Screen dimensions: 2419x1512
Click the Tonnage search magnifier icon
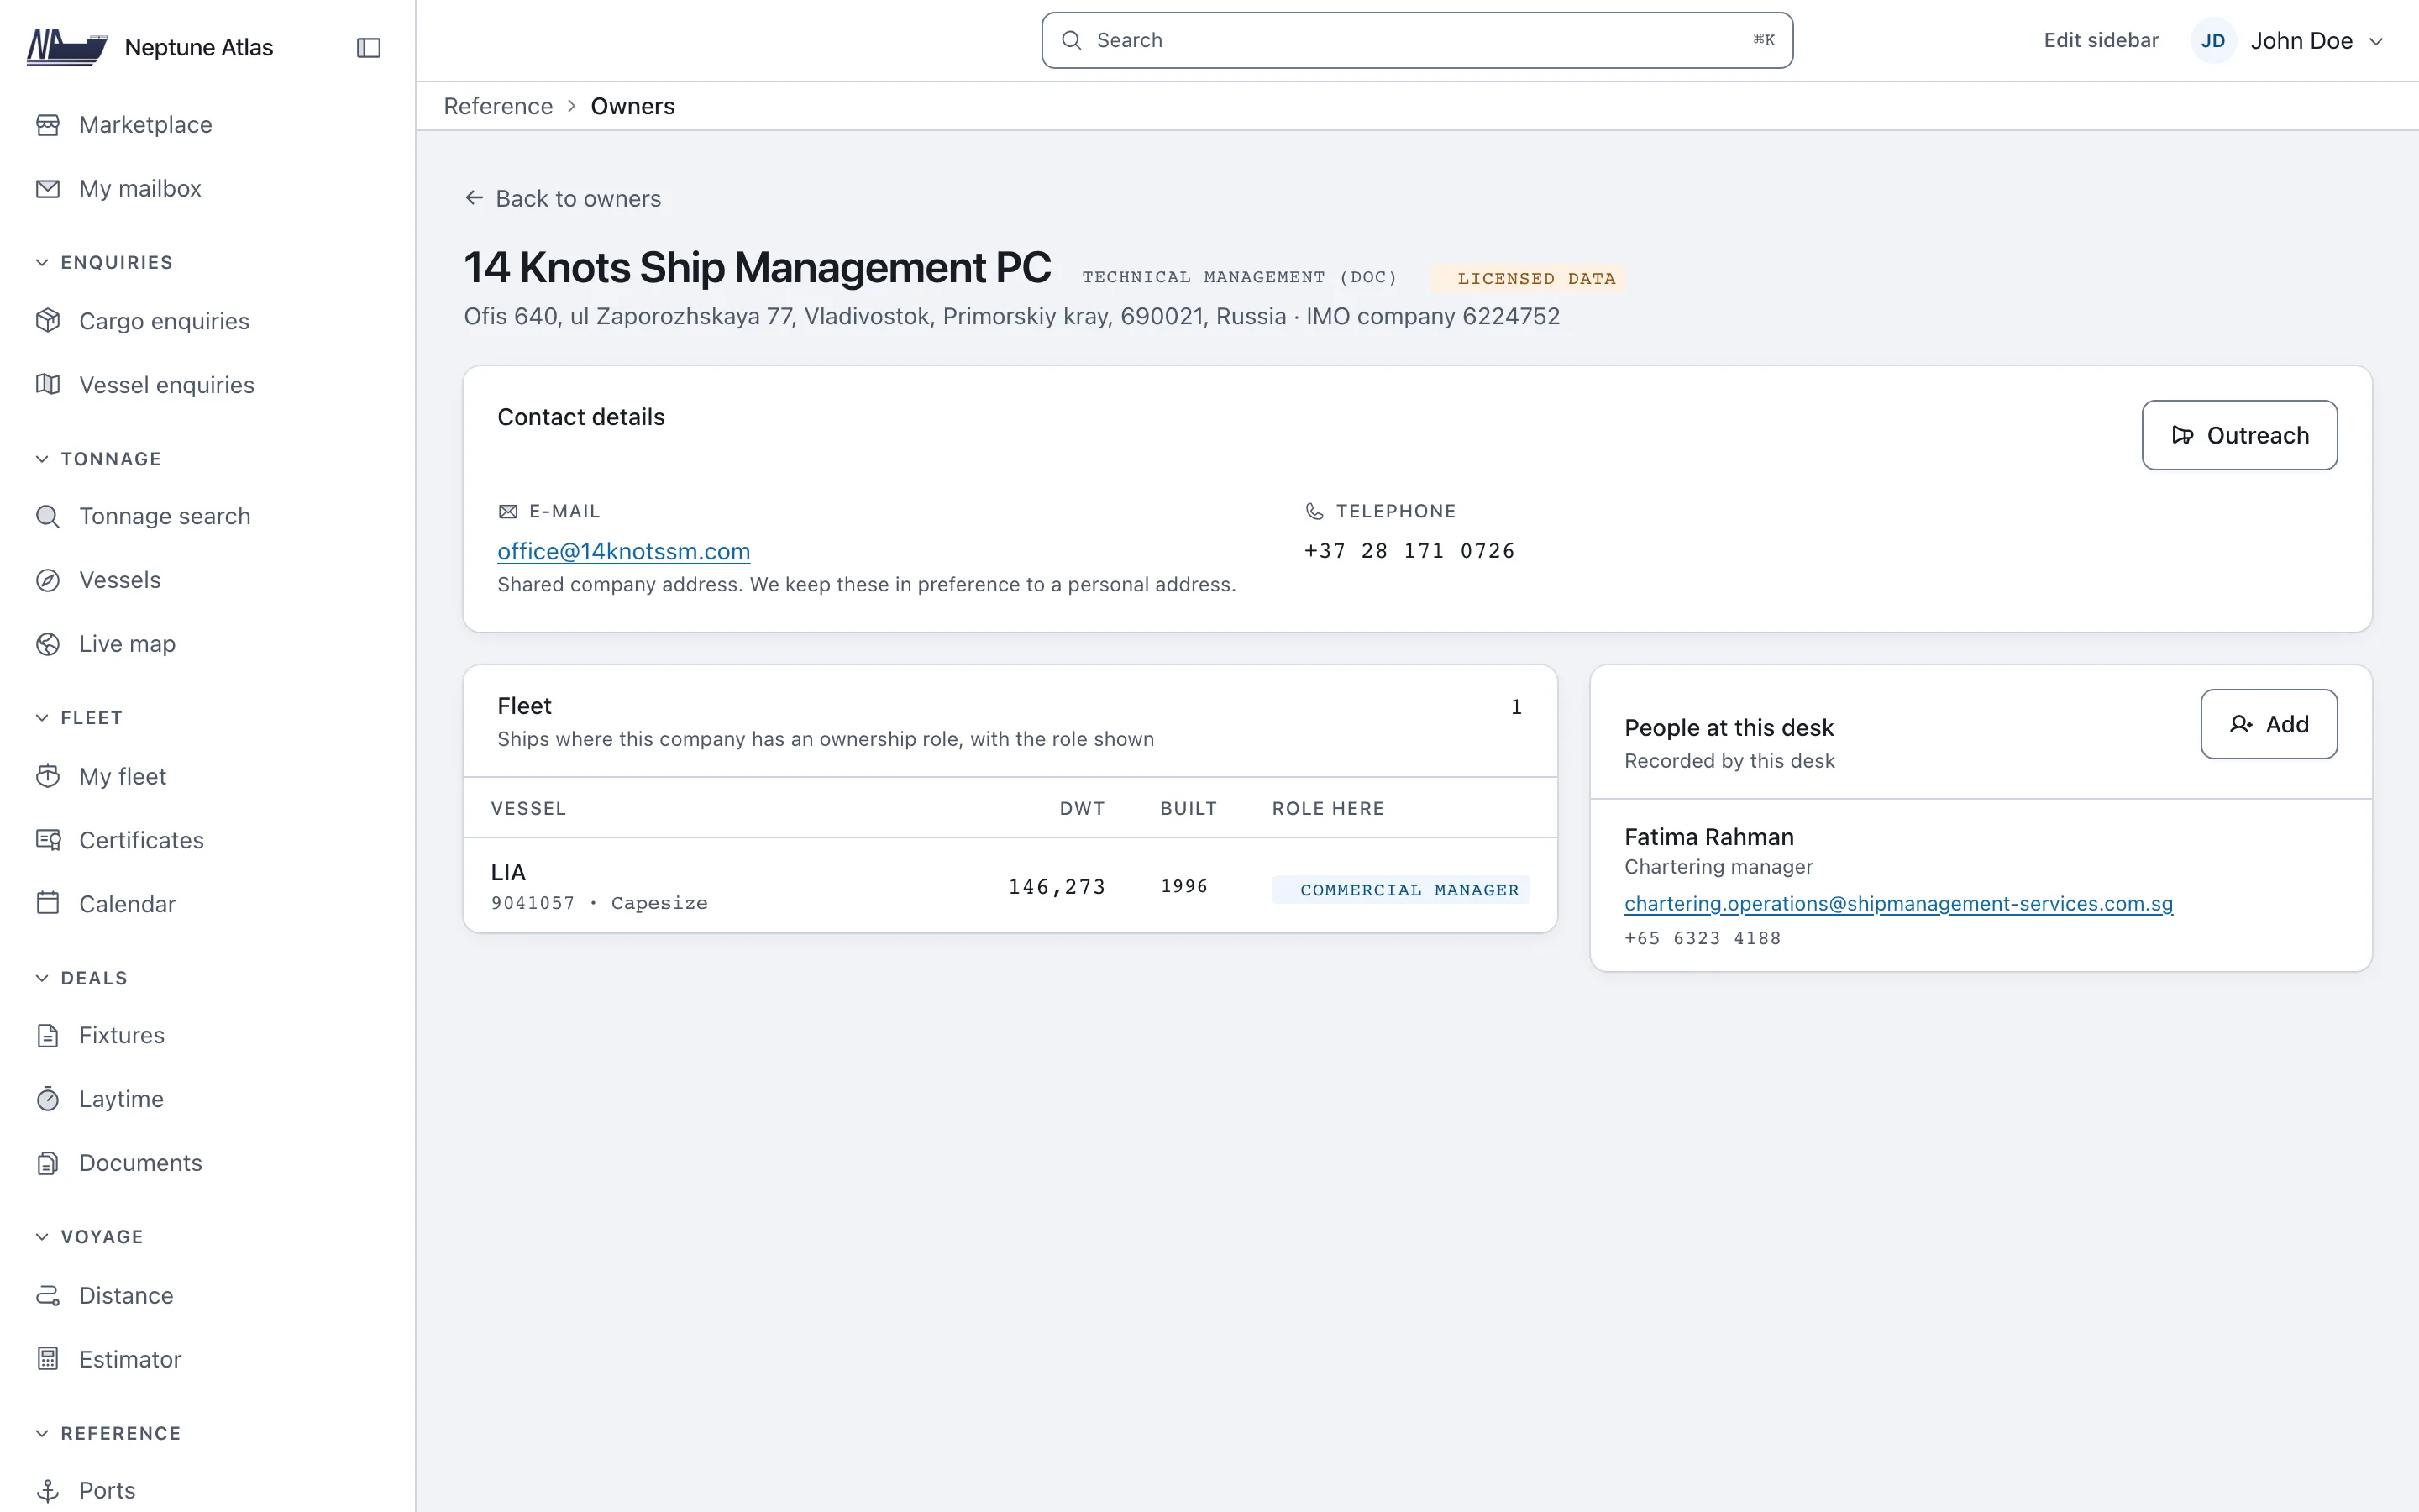click(48, 516)
